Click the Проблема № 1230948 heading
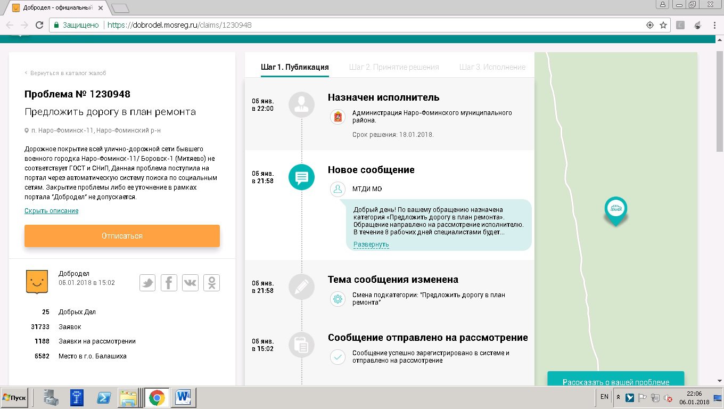 click(x=77, y=94)
